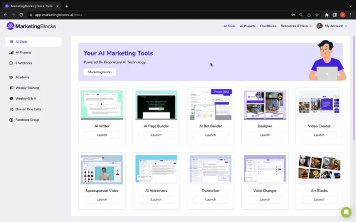Launch the AI Voiceovers tool

click(156, 200)
